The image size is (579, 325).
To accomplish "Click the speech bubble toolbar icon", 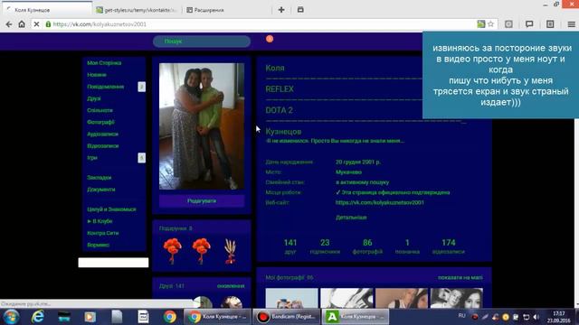I will [x=529, y=24].
